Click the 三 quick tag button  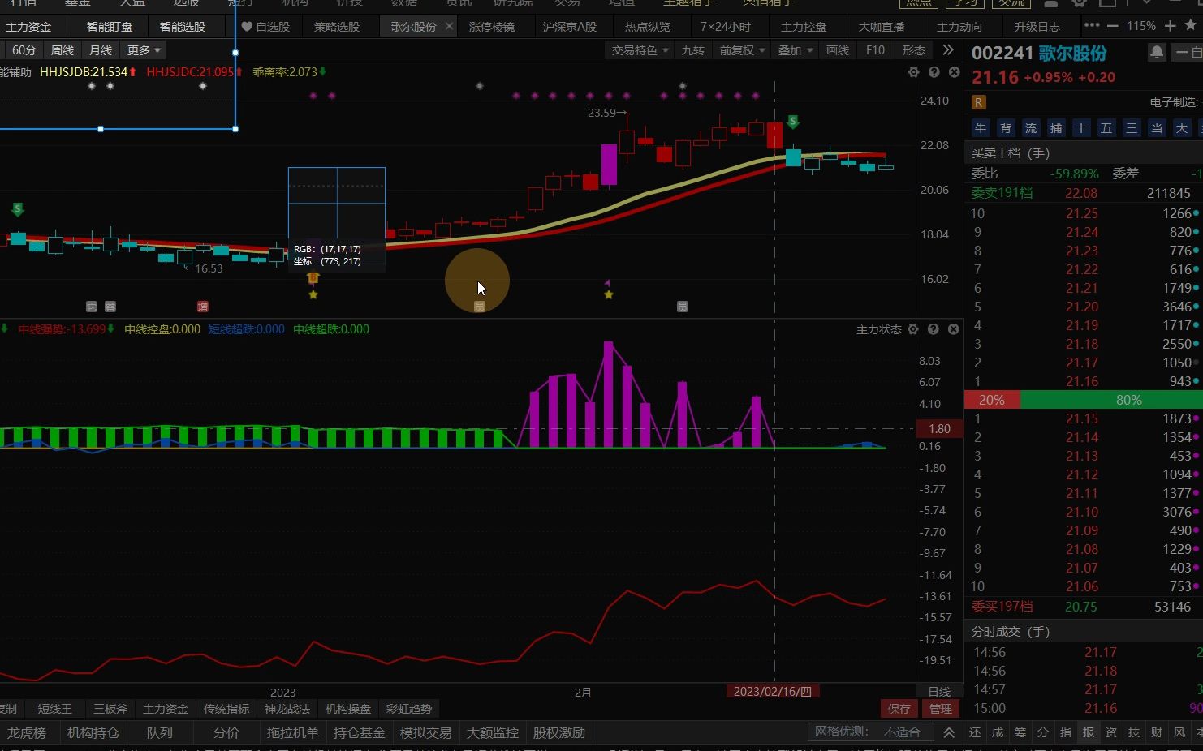coord(1132,128)
